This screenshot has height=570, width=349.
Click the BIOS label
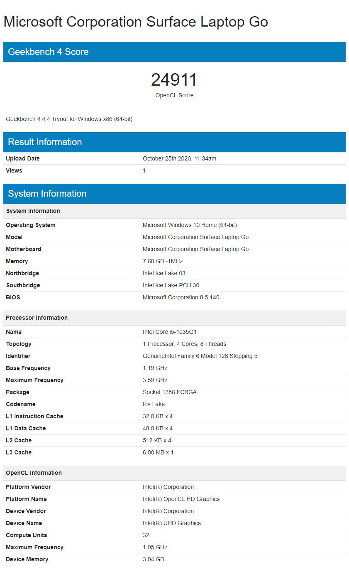coord(13,297)
